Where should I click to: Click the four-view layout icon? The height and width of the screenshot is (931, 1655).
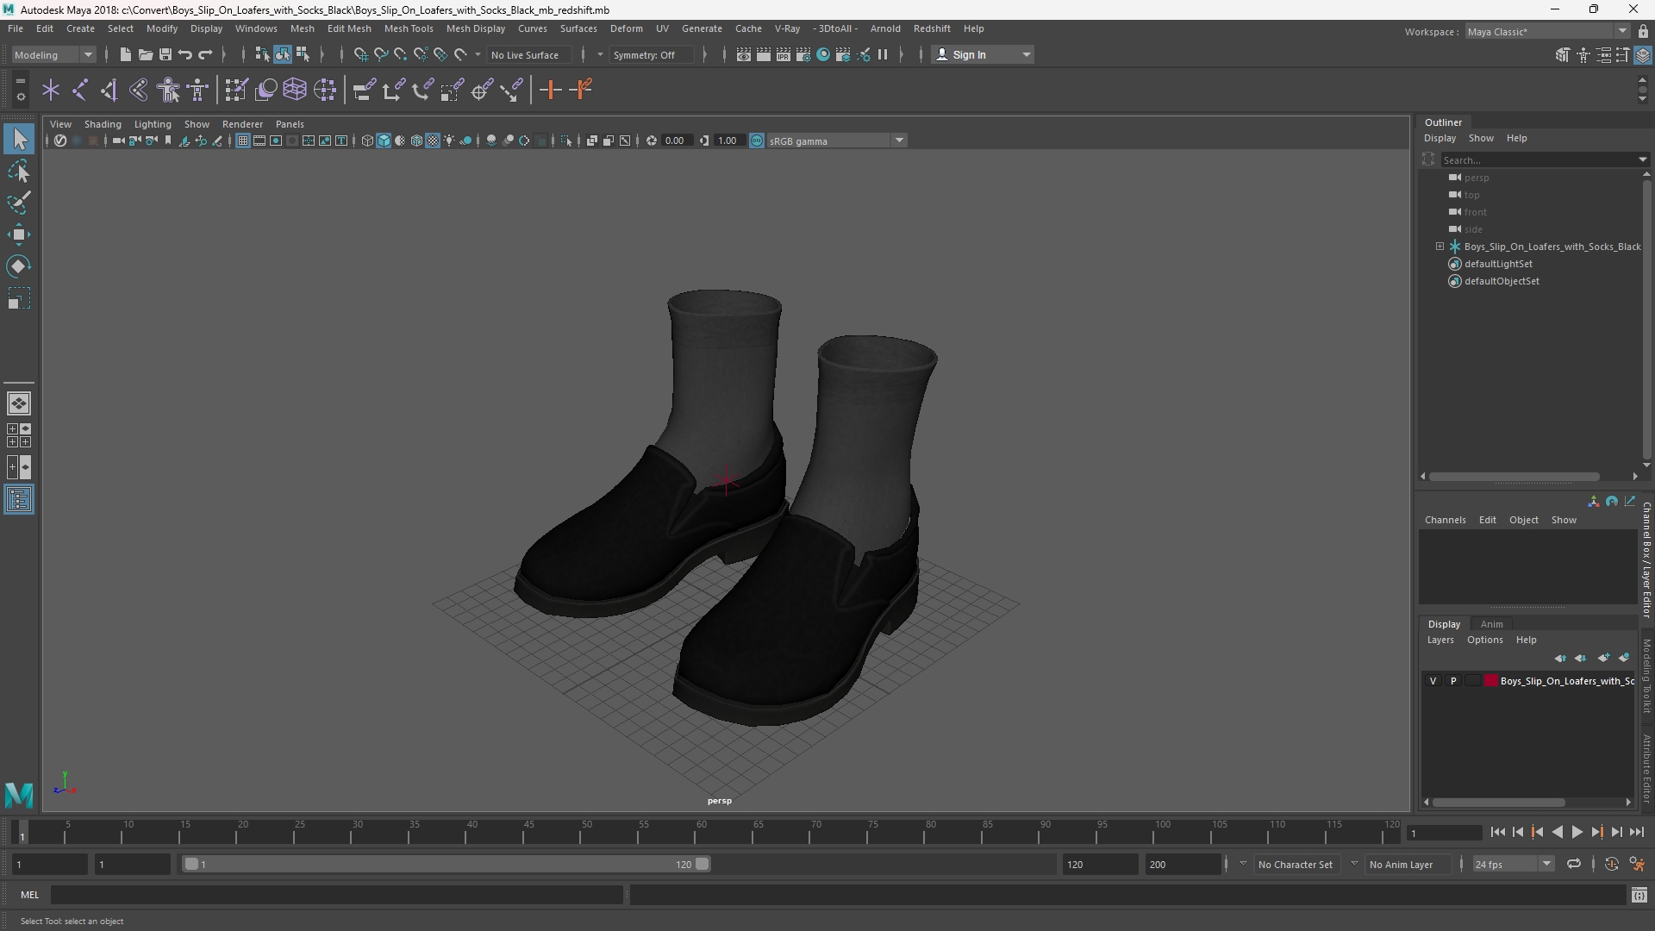[19, 435]
